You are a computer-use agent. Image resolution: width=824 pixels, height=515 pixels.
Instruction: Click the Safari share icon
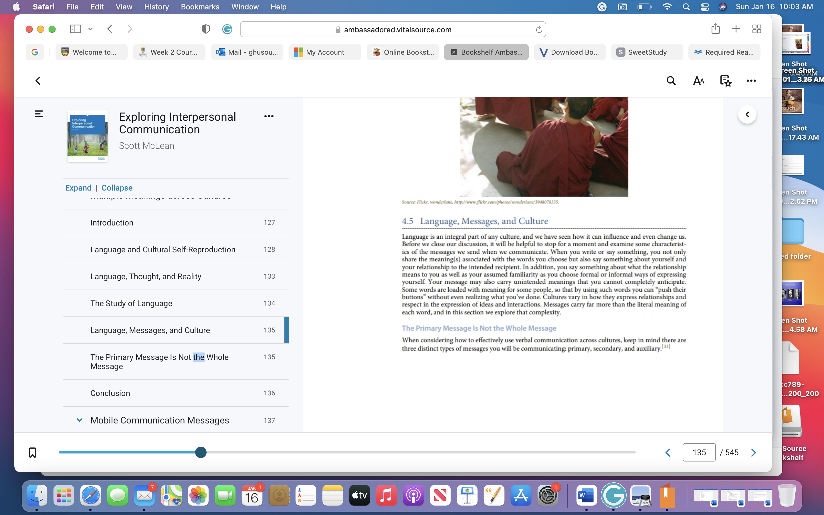(715, 29)
